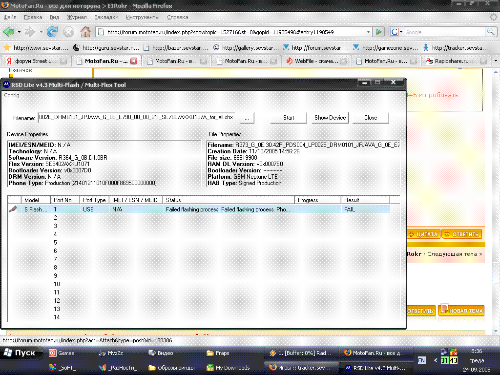Click the Firefox address bar
500x375 pixels.
click(229, 32)
